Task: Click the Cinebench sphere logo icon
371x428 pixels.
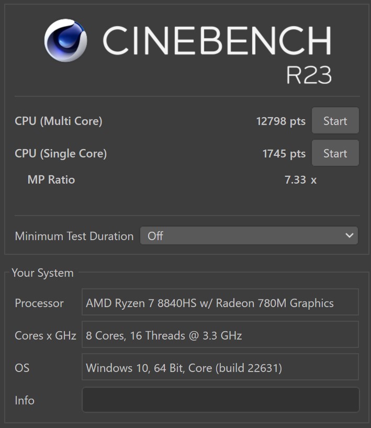Action: coord(66,40)
